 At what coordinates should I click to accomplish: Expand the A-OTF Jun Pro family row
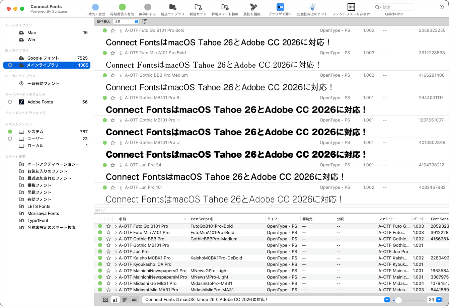(x=116, y=252)
